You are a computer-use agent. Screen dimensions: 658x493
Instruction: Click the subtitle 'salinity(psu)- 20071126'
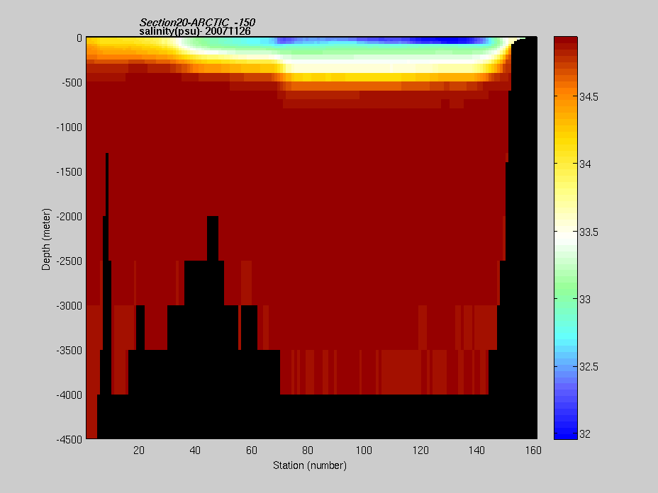point(195,31)
